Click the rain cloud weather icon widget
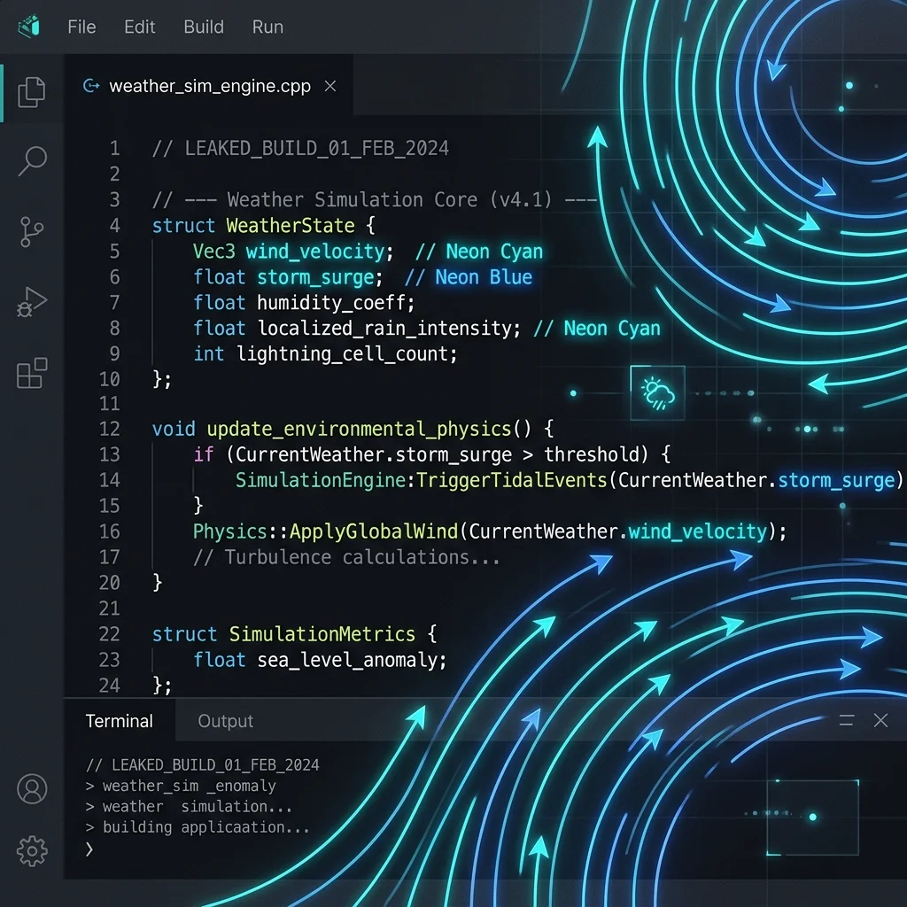The image size is (907, 907). coord(658,393)
